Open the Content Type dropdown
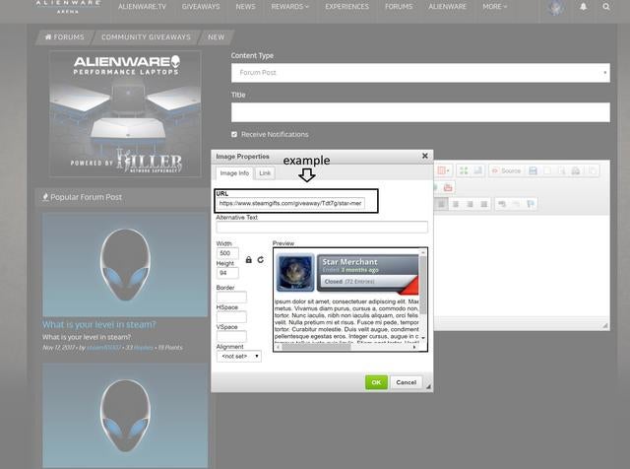This screenshot has width=630, height=469. 420,72
